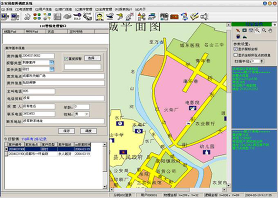Click the four colored blocks toolbar icon
The height and width of the screenshot is (198, 278).
37,17
